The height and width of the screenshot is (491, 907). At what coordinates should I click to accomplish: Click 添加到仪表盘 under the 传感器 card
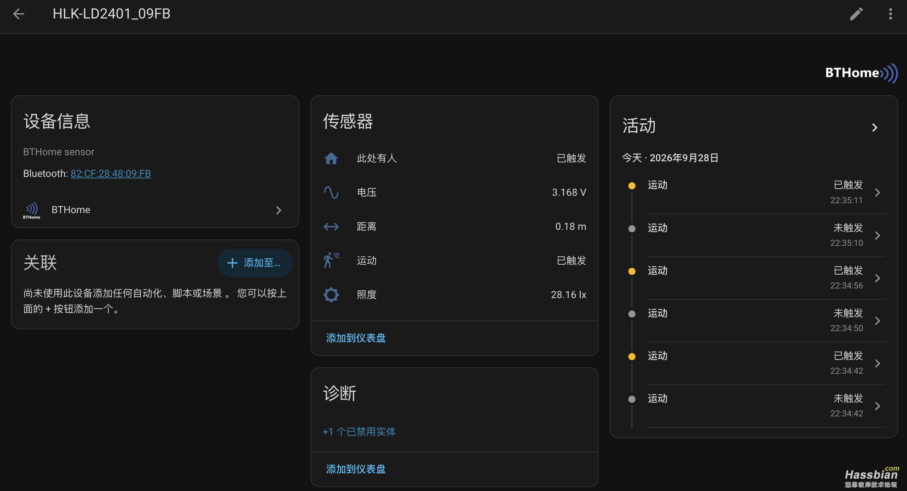pos(356,338)
